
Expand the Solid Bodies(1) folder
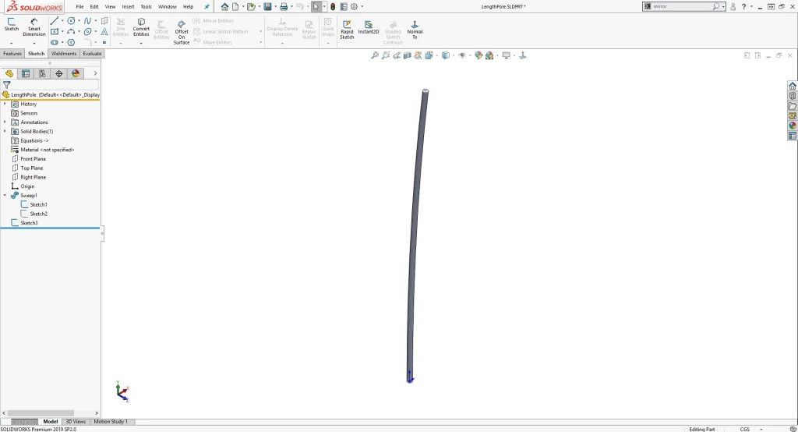[x=5, y=132]
